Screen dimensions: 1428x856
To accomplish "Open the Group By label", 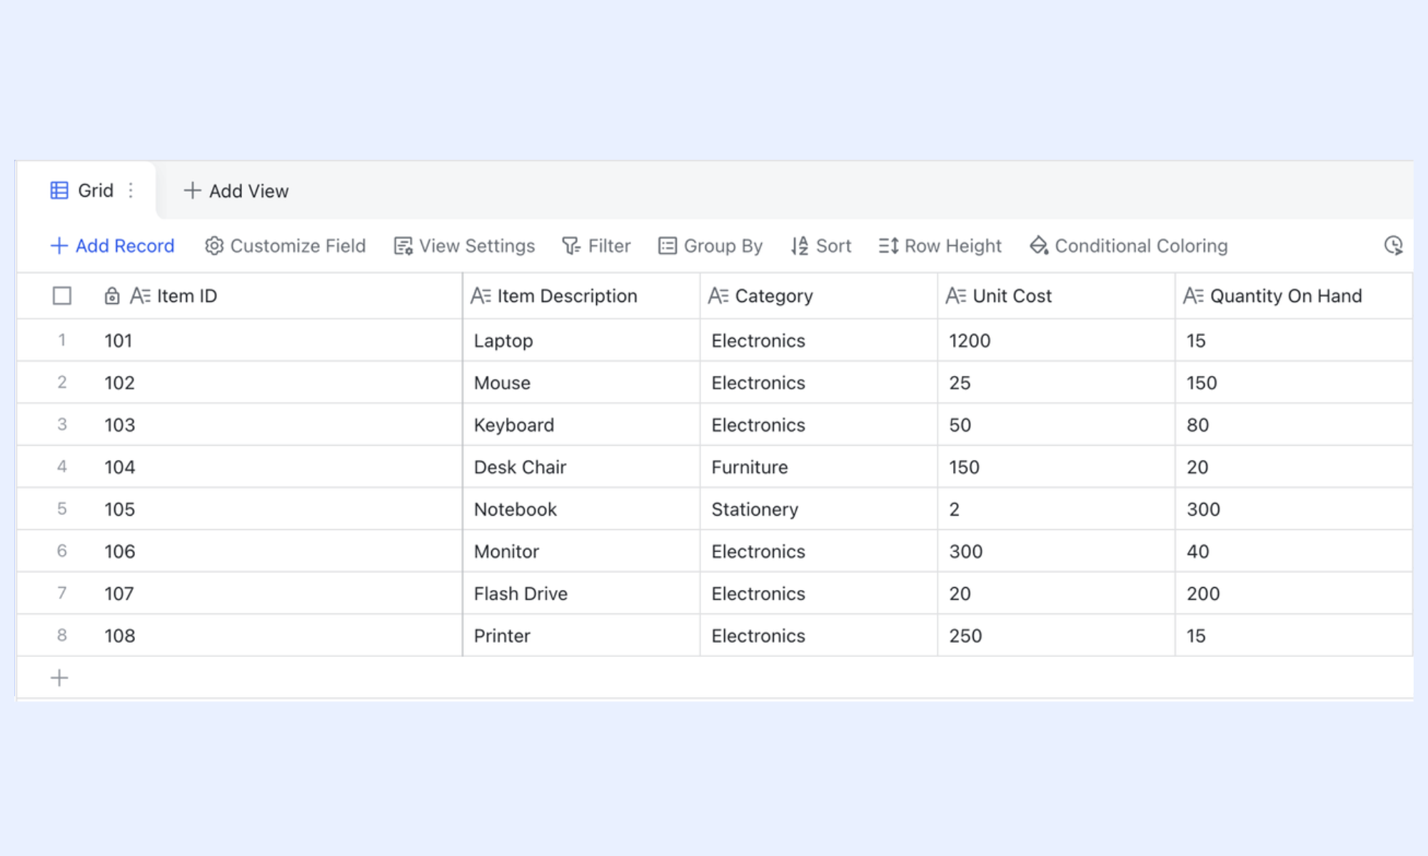I will 723,246.
